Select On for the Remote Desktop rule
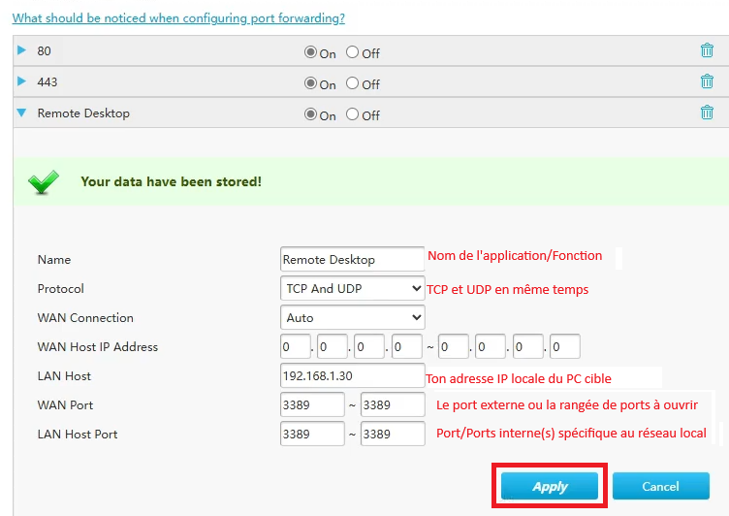The height and width of the screenshot is (516, 729). pos(310,114)
